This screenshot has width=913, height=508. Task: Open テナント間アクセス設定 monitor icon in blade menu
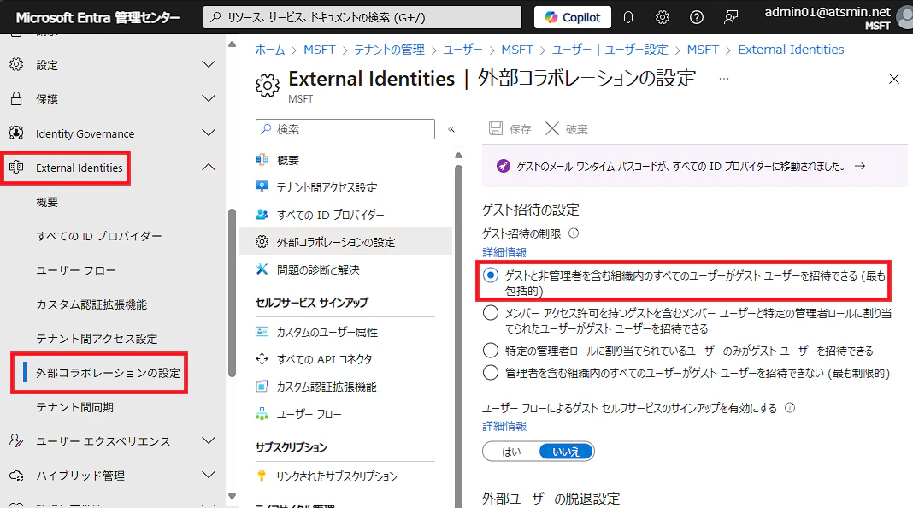tap(262, 187)
